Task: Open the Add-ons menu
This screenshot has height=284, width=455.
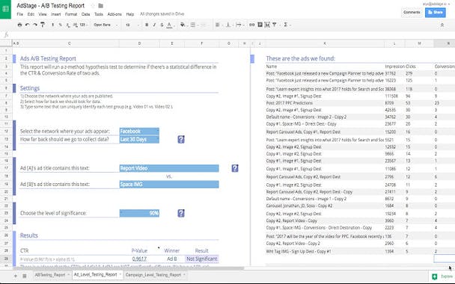Action: tap(114, 14)
